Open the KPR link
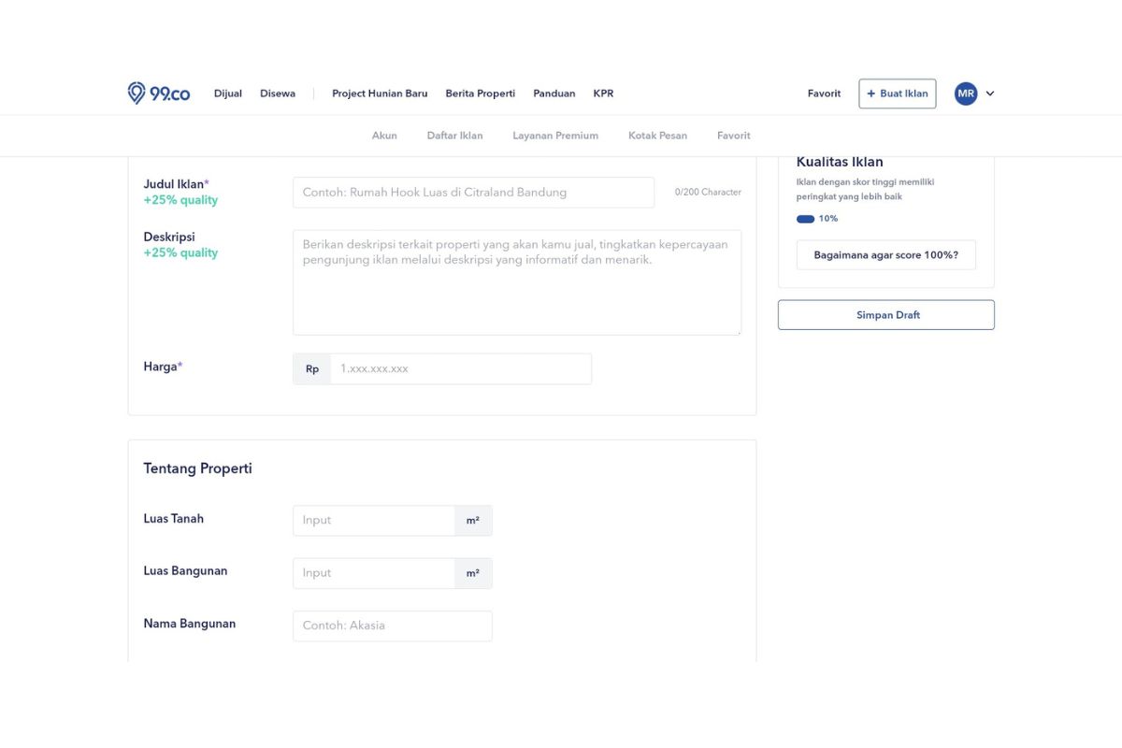 (603, 93)
